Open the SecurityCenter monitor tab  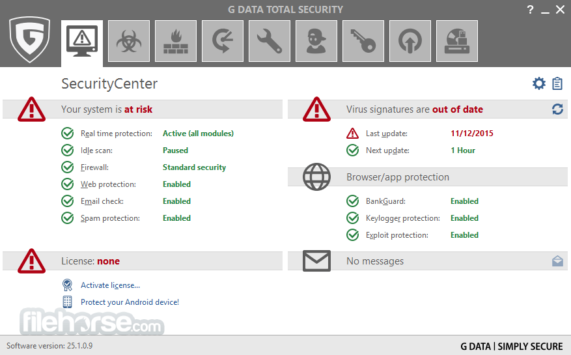(82, 44)
